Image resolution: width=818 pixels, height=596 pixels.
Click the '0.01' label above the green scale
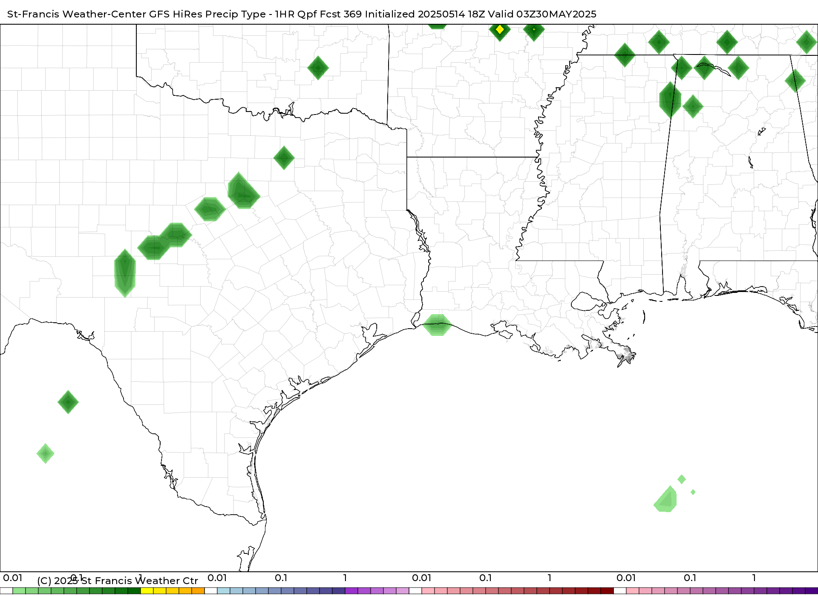click(x=13, y=578)
